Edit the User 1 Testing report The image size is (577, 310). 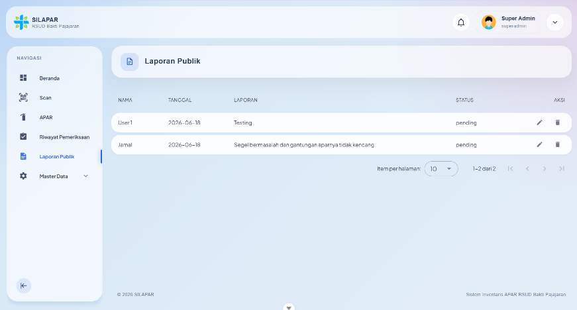point(539,123)
